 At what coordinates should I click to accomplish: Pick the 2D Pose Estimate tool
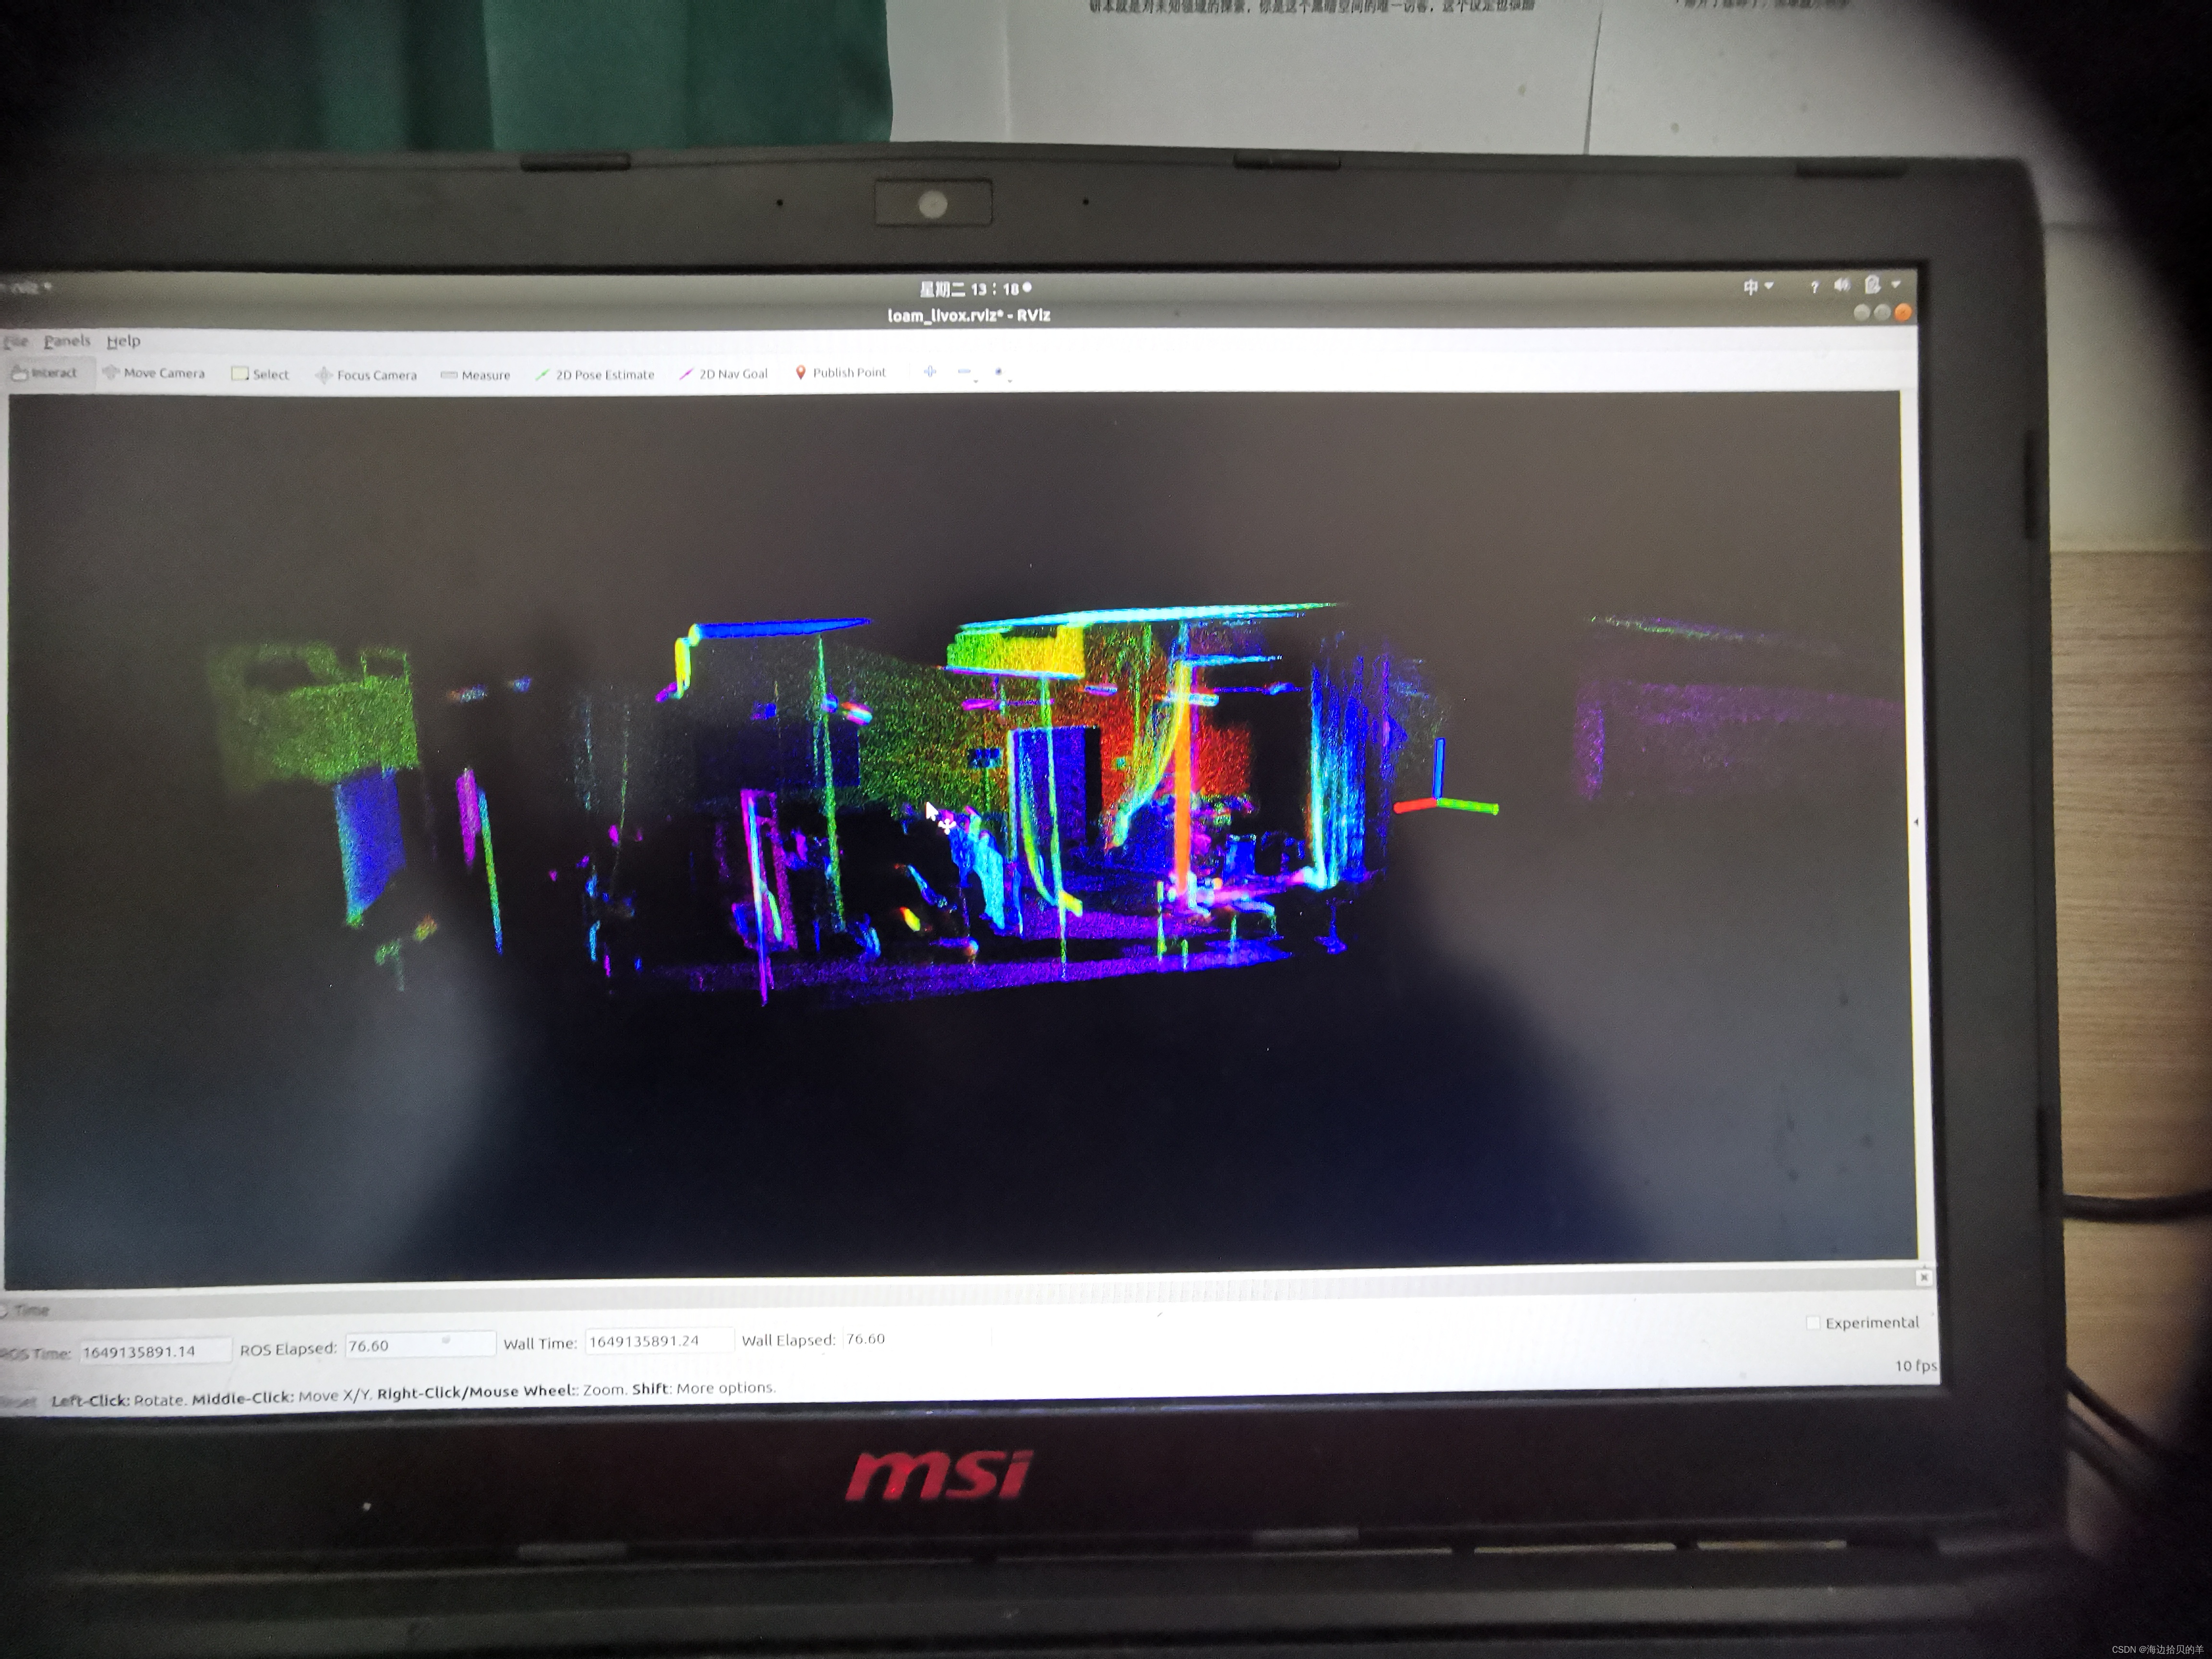tap(595, 375)
